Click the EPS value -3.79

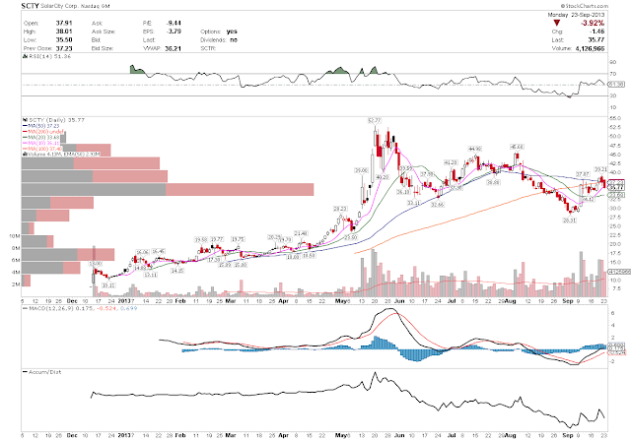point(174,31)
